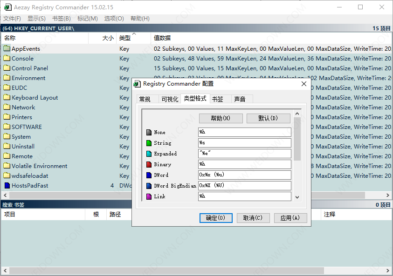Click the SOFTWARE folder icon
Image resolution: width=393 pixels, height=276 pixels.
click(7, 127)
